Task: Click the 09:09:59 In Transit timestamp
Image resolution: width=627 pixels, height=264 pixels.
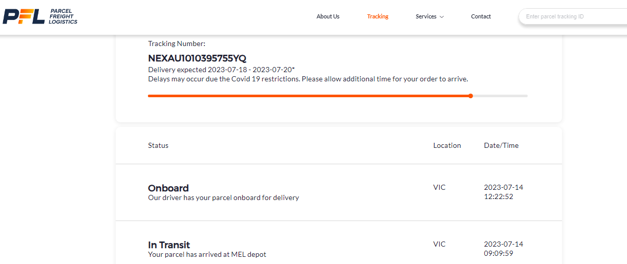Action: click(x=499, y=253)
